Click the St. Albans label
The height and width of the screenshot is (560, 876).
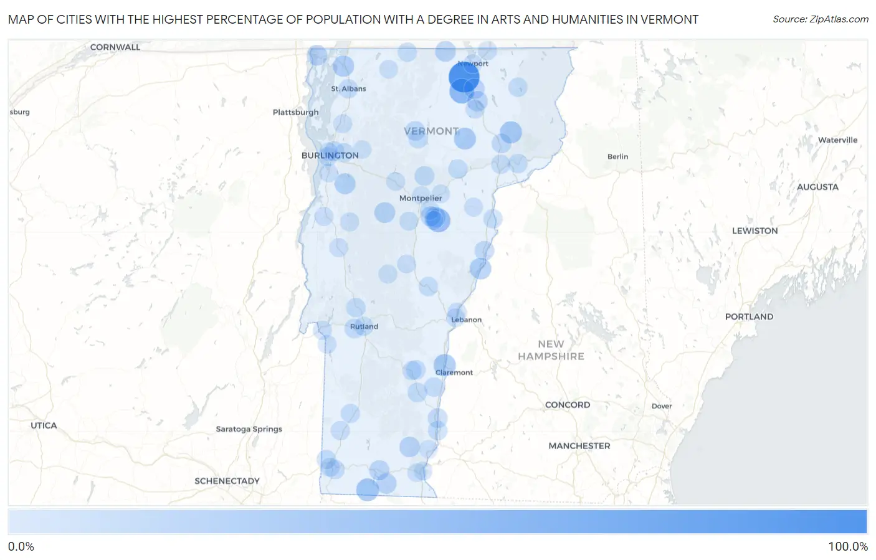click(x=348, y=88)
